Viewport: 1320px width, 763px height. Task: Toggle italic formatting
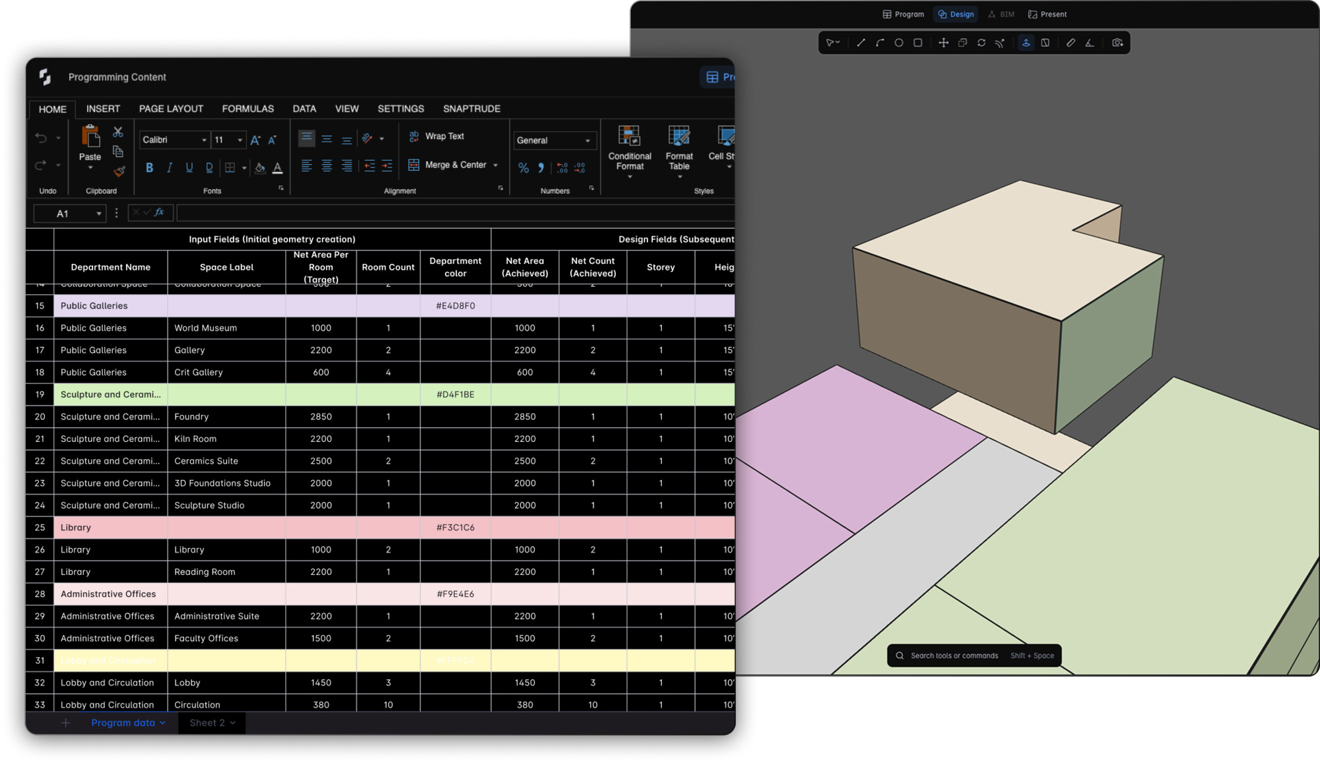169,168
